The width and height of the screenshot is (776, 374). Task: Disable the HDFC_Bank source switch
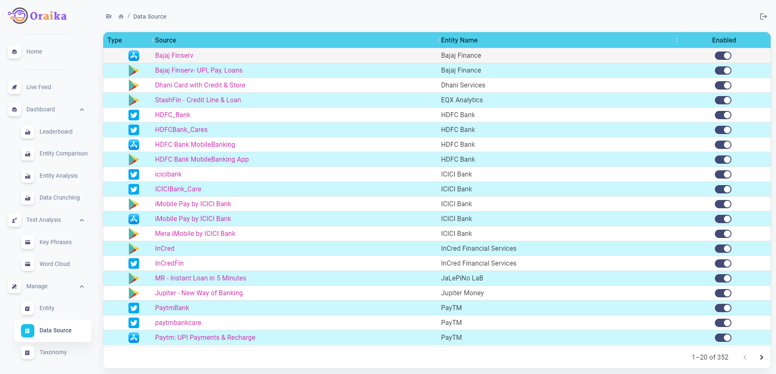(x=723, y=115)
